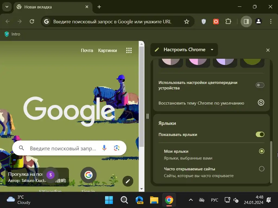The height and width of the screenshot is (208, 278).
Task: Open the Google apps grid
Action: point(129,50)
